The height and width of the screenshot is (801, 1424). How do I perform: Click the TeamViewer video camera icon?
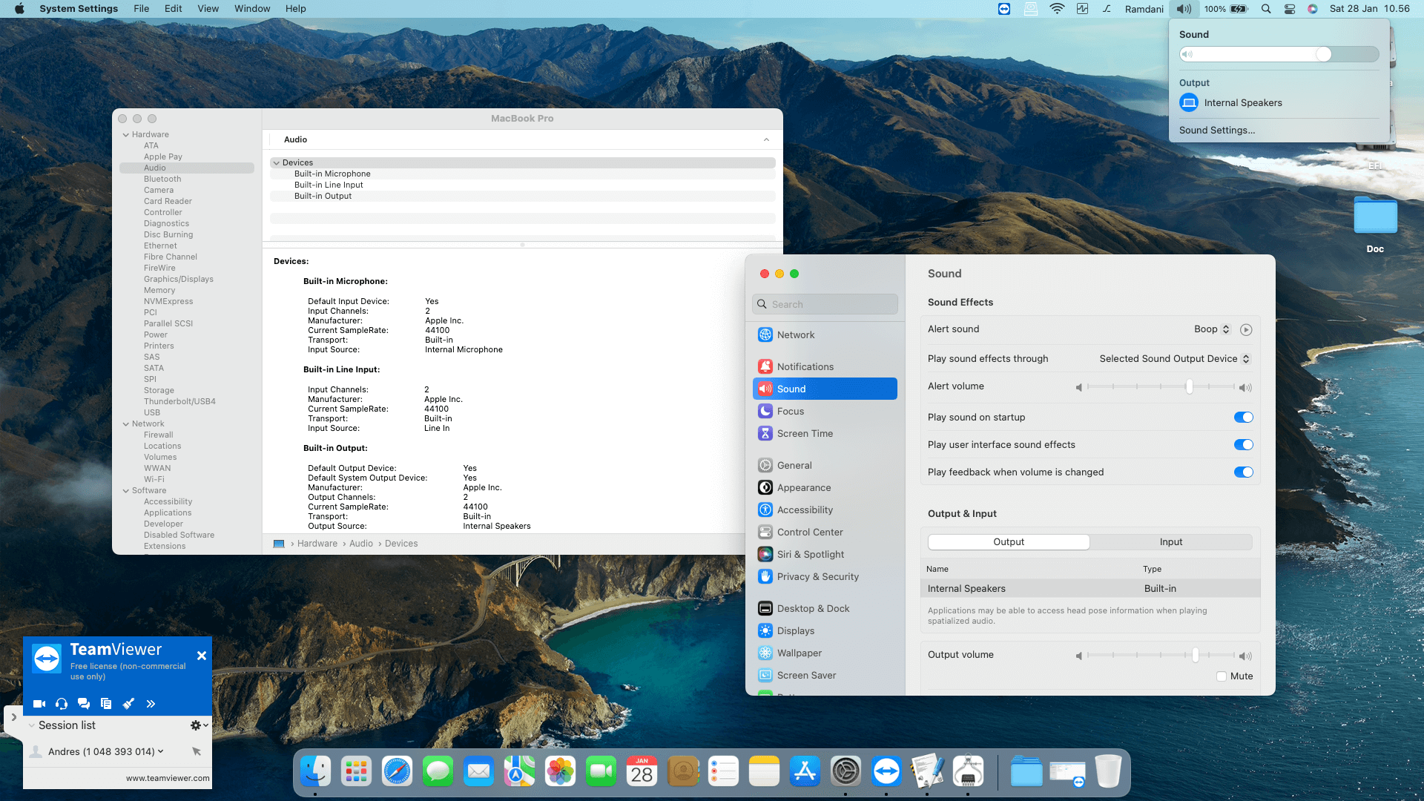point(39,704)
